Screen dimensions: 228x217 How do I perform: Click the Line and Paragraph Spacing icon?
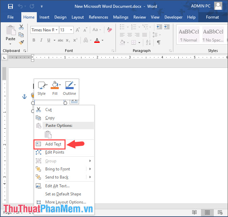point(155,35)
